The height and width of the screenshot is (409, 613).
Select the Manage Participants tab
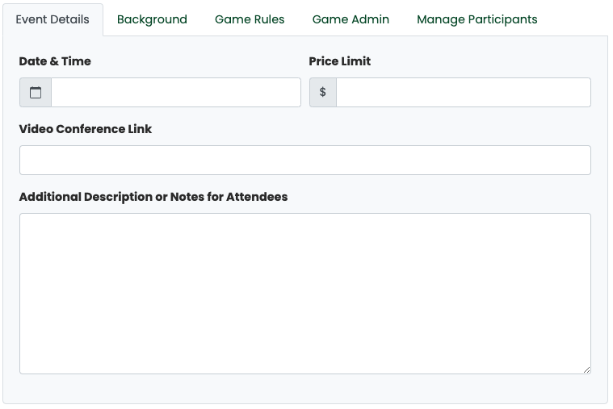pyautogui.click(x=477, y=19)
